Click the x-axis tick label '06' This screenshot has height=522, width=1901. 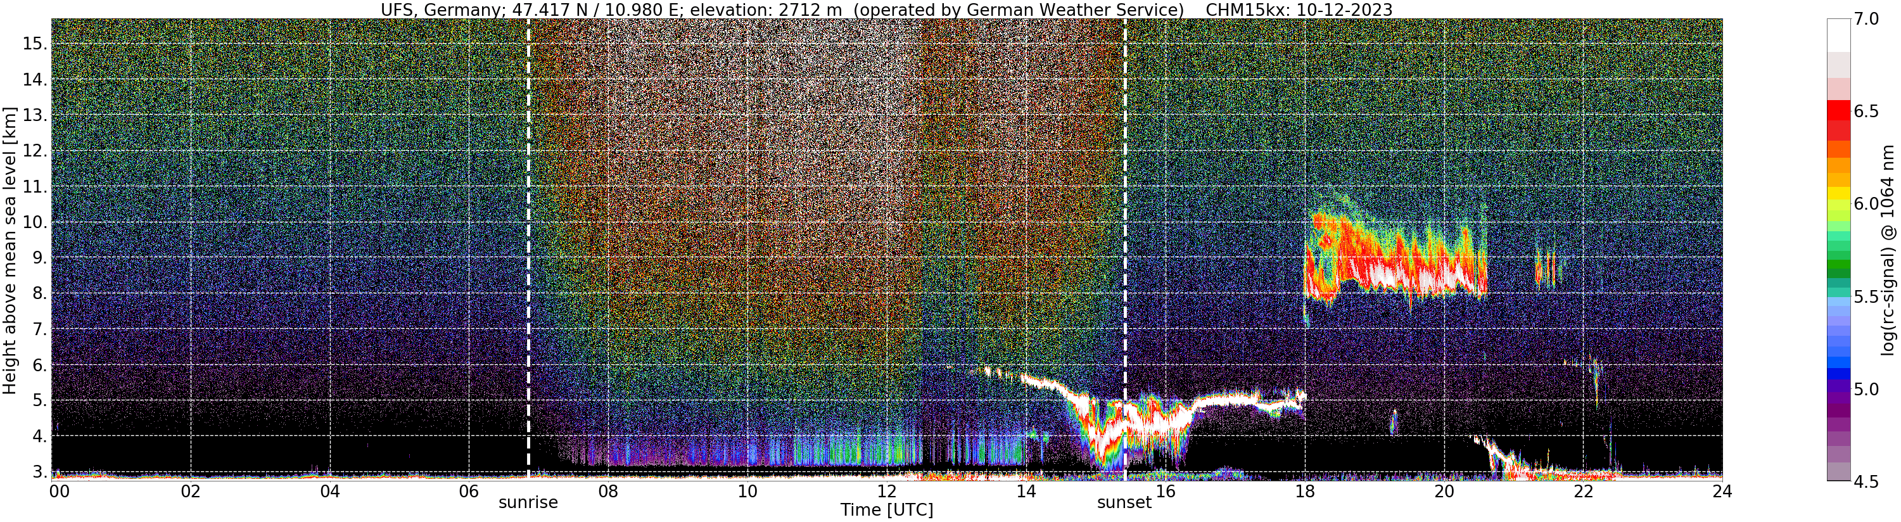[469, 491]
